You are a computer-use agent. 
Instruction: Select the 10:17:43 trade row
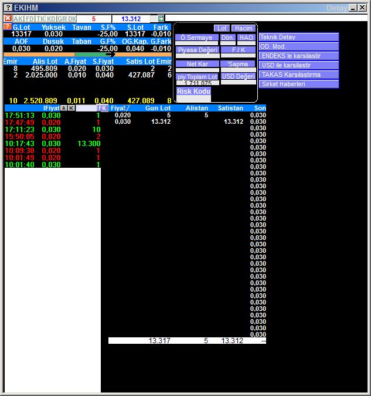pos(53,144)
